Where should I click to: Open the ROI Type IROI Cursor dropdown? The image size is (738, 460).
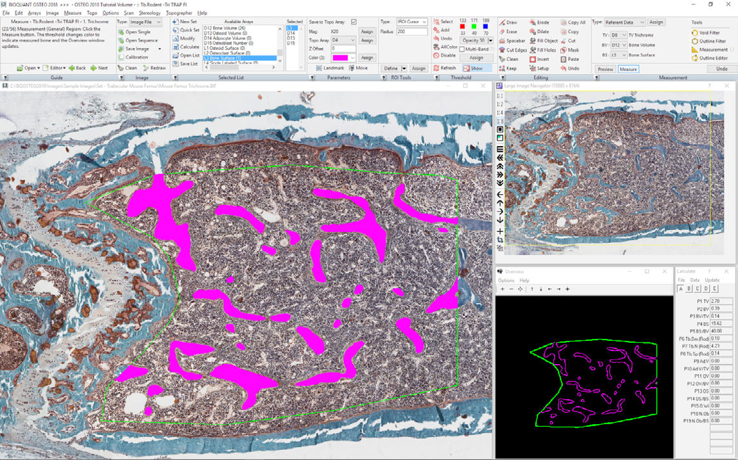[x=411, y=22]
